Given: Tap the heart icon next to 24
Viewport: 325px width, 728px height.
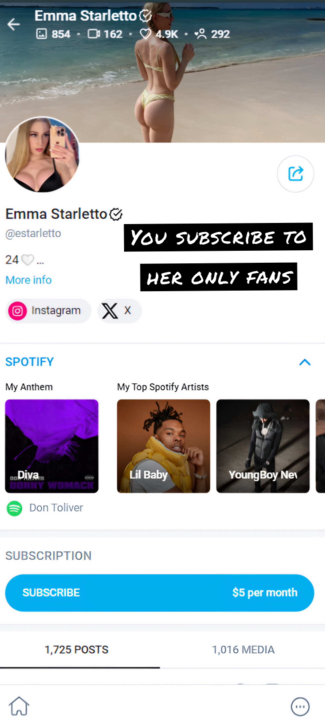Looking at the screenshot, I should click(28, 260).
